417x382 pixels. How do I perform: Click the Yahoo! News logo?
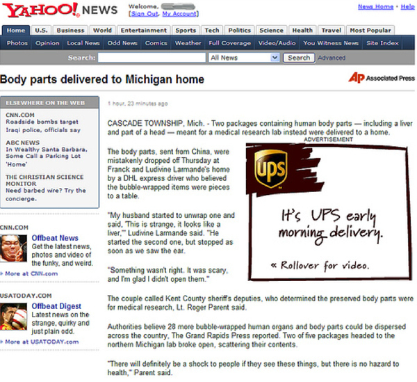pos(60,10)
